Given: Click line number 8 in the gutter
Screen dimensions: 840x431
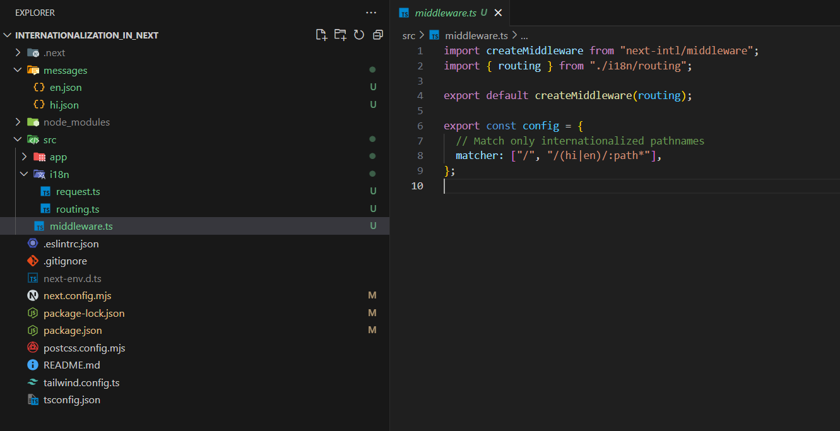Looking at the screenshot, I should (420, 156).
